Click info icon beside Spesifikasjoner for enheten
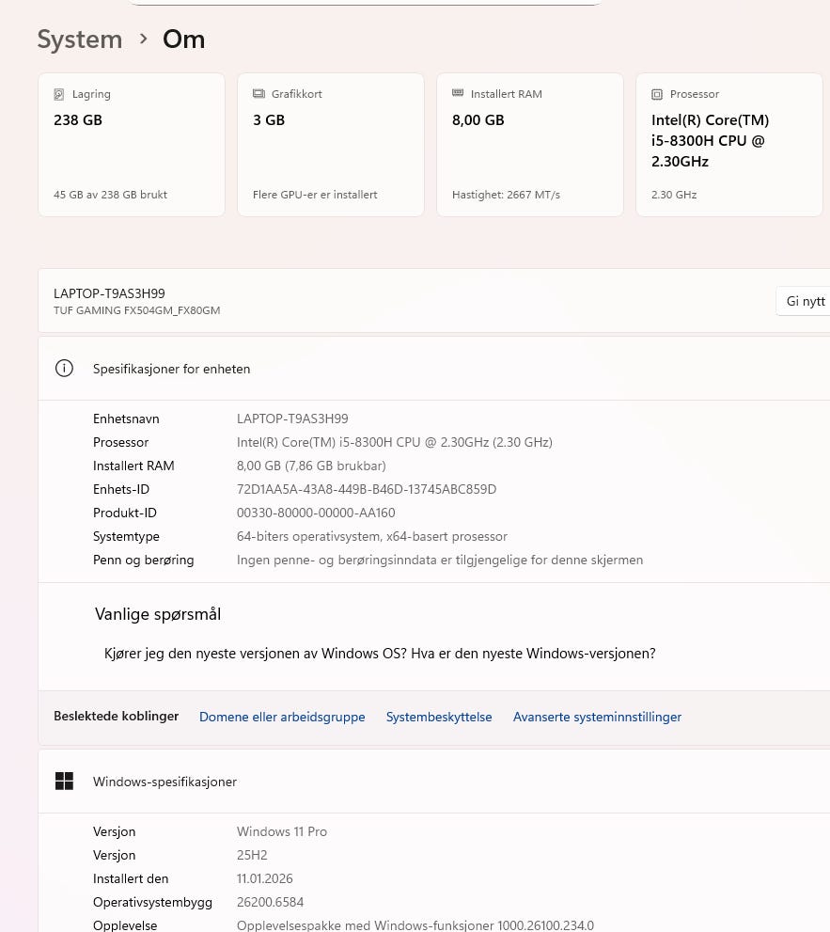This screenshot has height=932, width=830. coord(64,369)
